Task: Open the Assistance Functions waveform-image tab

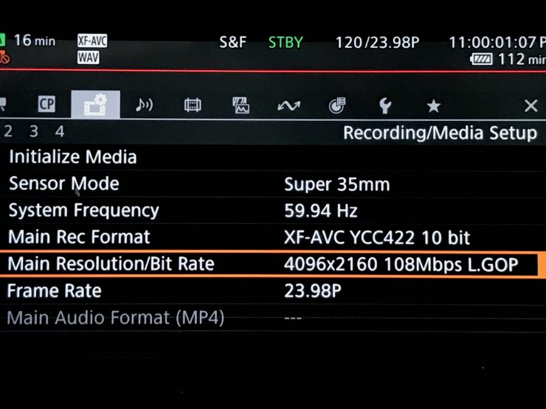Action: pyautogui.click(x=241, y=105)
